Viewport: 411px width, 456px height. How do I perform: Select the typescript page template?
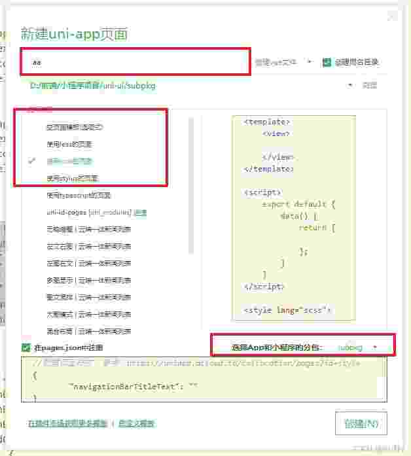(79, 196)
